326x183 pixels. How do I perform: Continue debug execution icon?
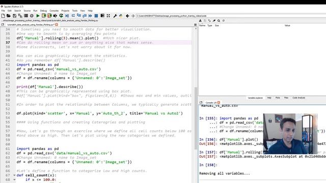[x=90, y=16]
